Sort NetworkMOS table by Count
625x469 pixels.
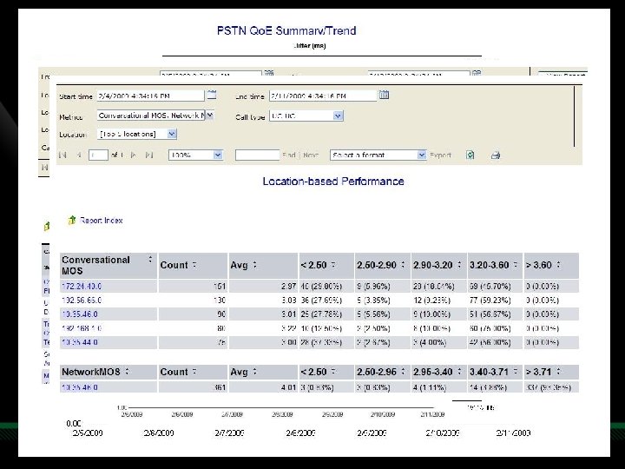(194, 372)
